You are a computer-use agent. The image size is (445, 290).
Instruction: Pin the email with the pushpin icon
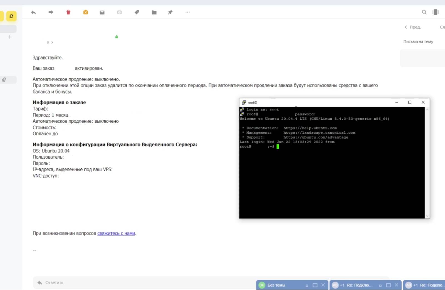coord(170,12)
